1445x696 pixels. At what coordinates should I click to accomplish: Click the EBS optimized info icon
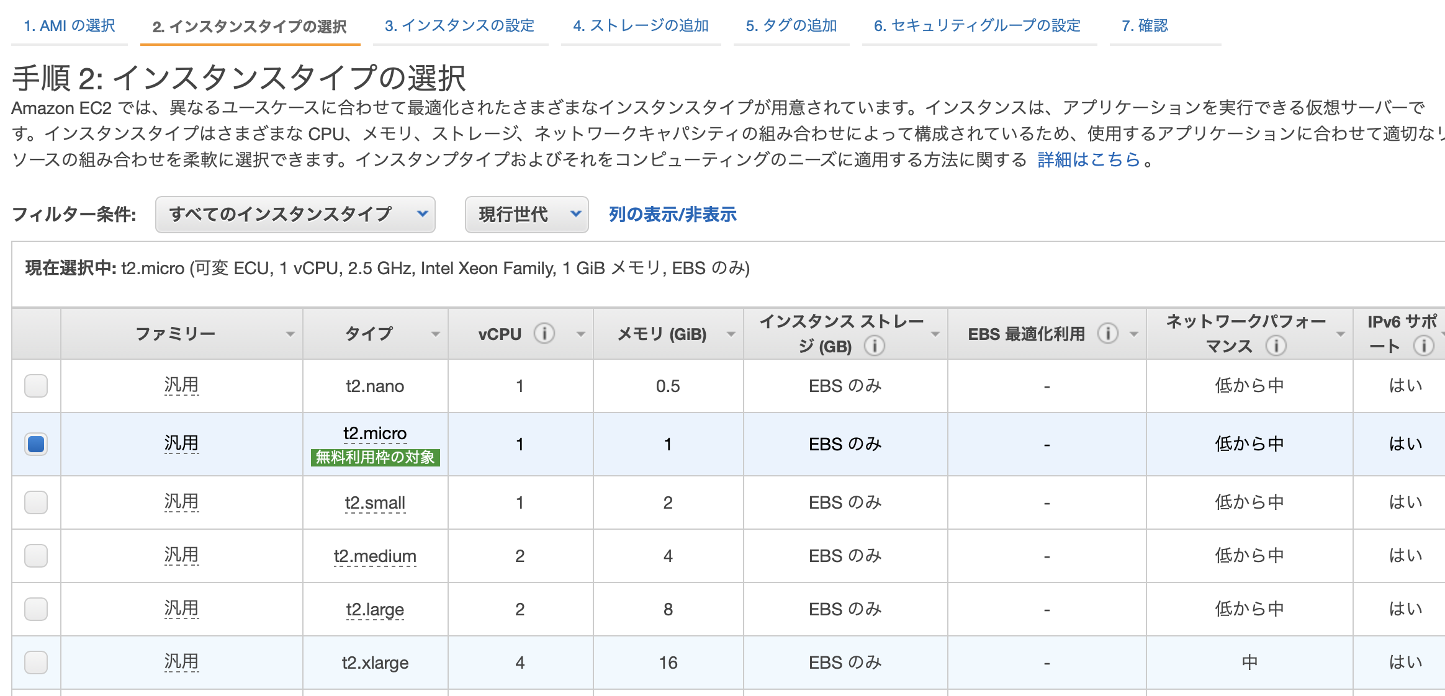(x=1108, y=334)
